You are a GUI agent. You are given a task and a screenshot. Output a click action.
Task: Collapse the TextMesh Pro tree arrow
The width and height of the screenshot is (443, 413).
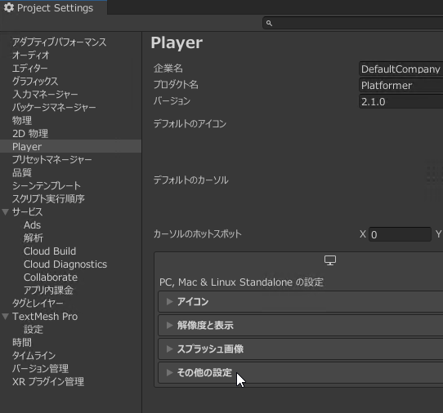(6, 316)
